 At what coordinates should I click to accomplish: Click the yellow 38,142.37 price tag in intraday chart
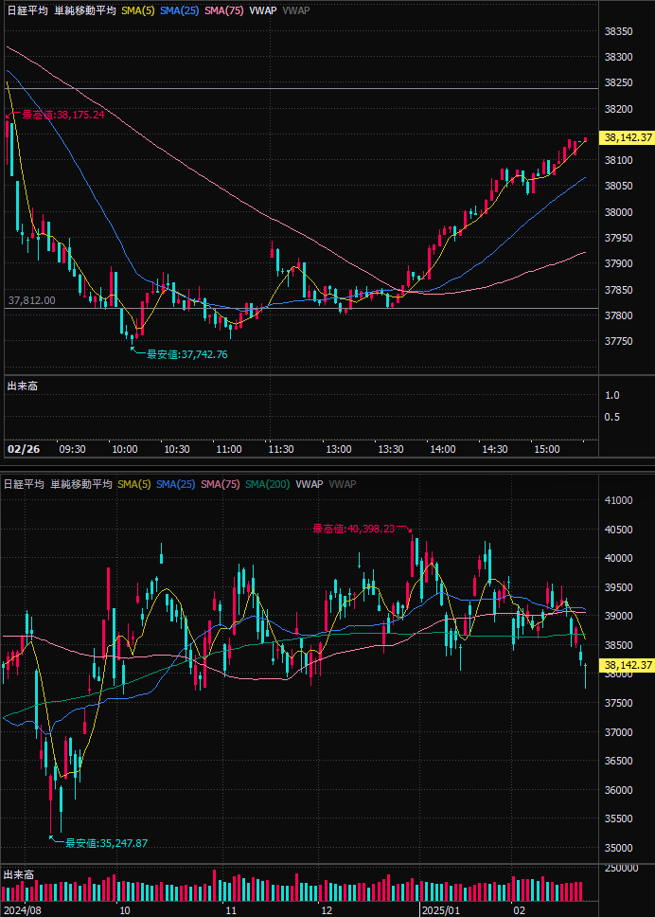click(x=628, y=137)
